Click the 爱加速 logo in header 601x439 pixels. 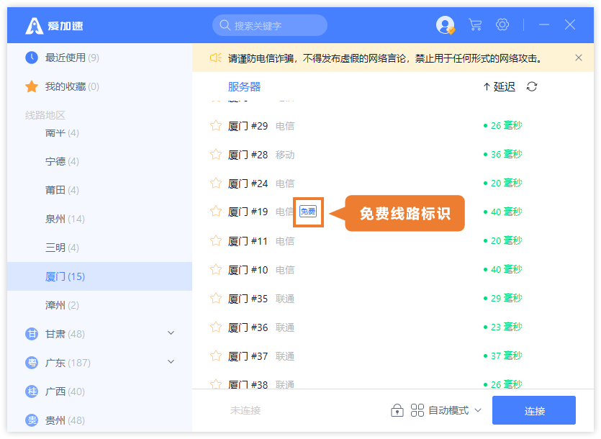55,26
